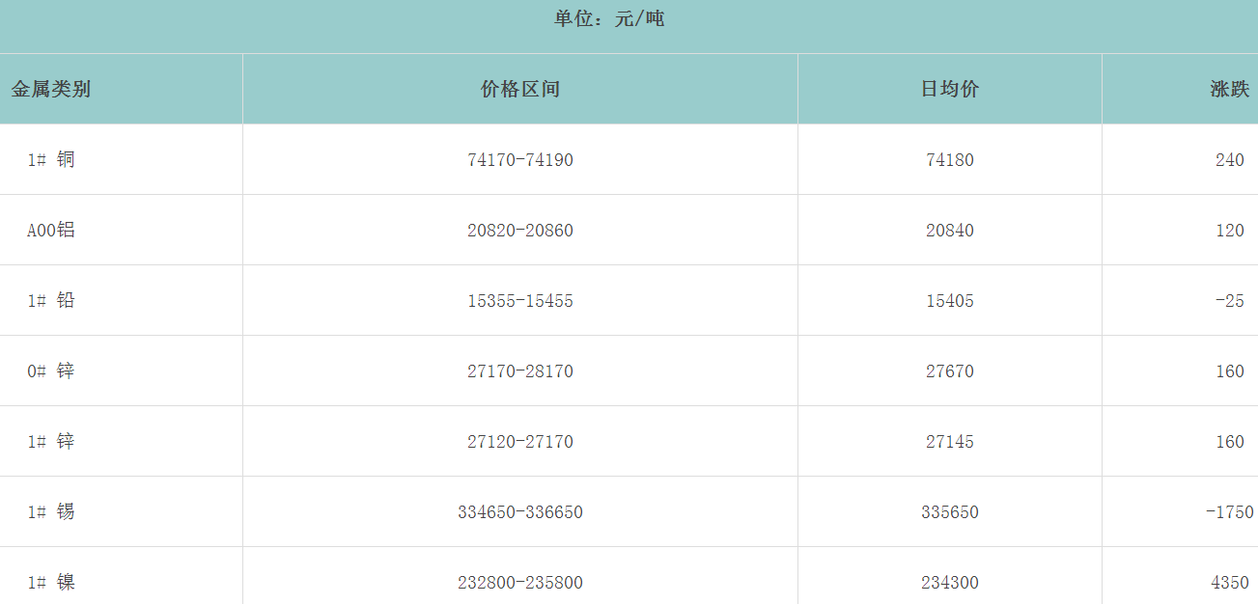Click the 价格区间 column header

519,90
